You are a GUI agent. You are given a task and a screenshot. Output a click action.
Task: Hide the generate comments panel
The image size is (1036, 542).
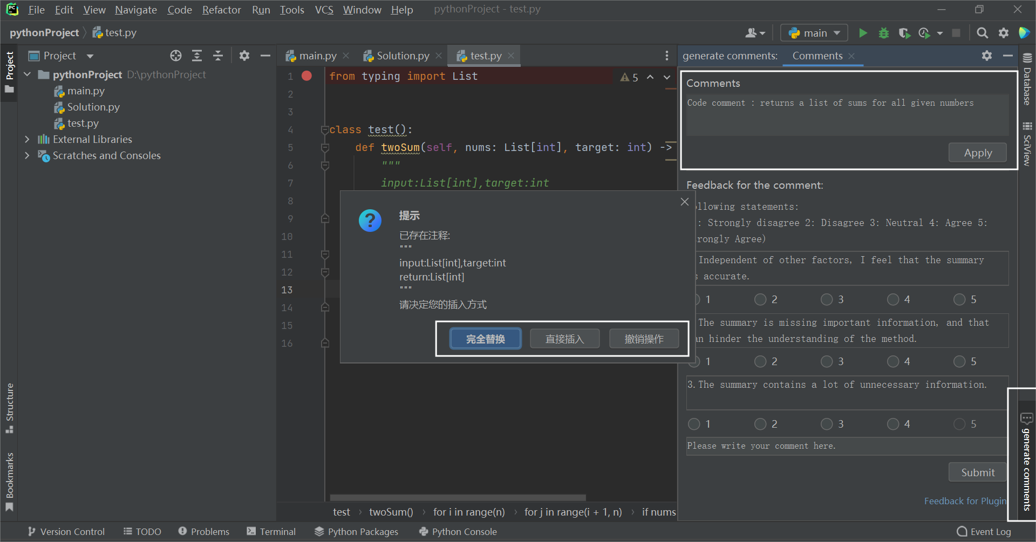[1008, 56]
